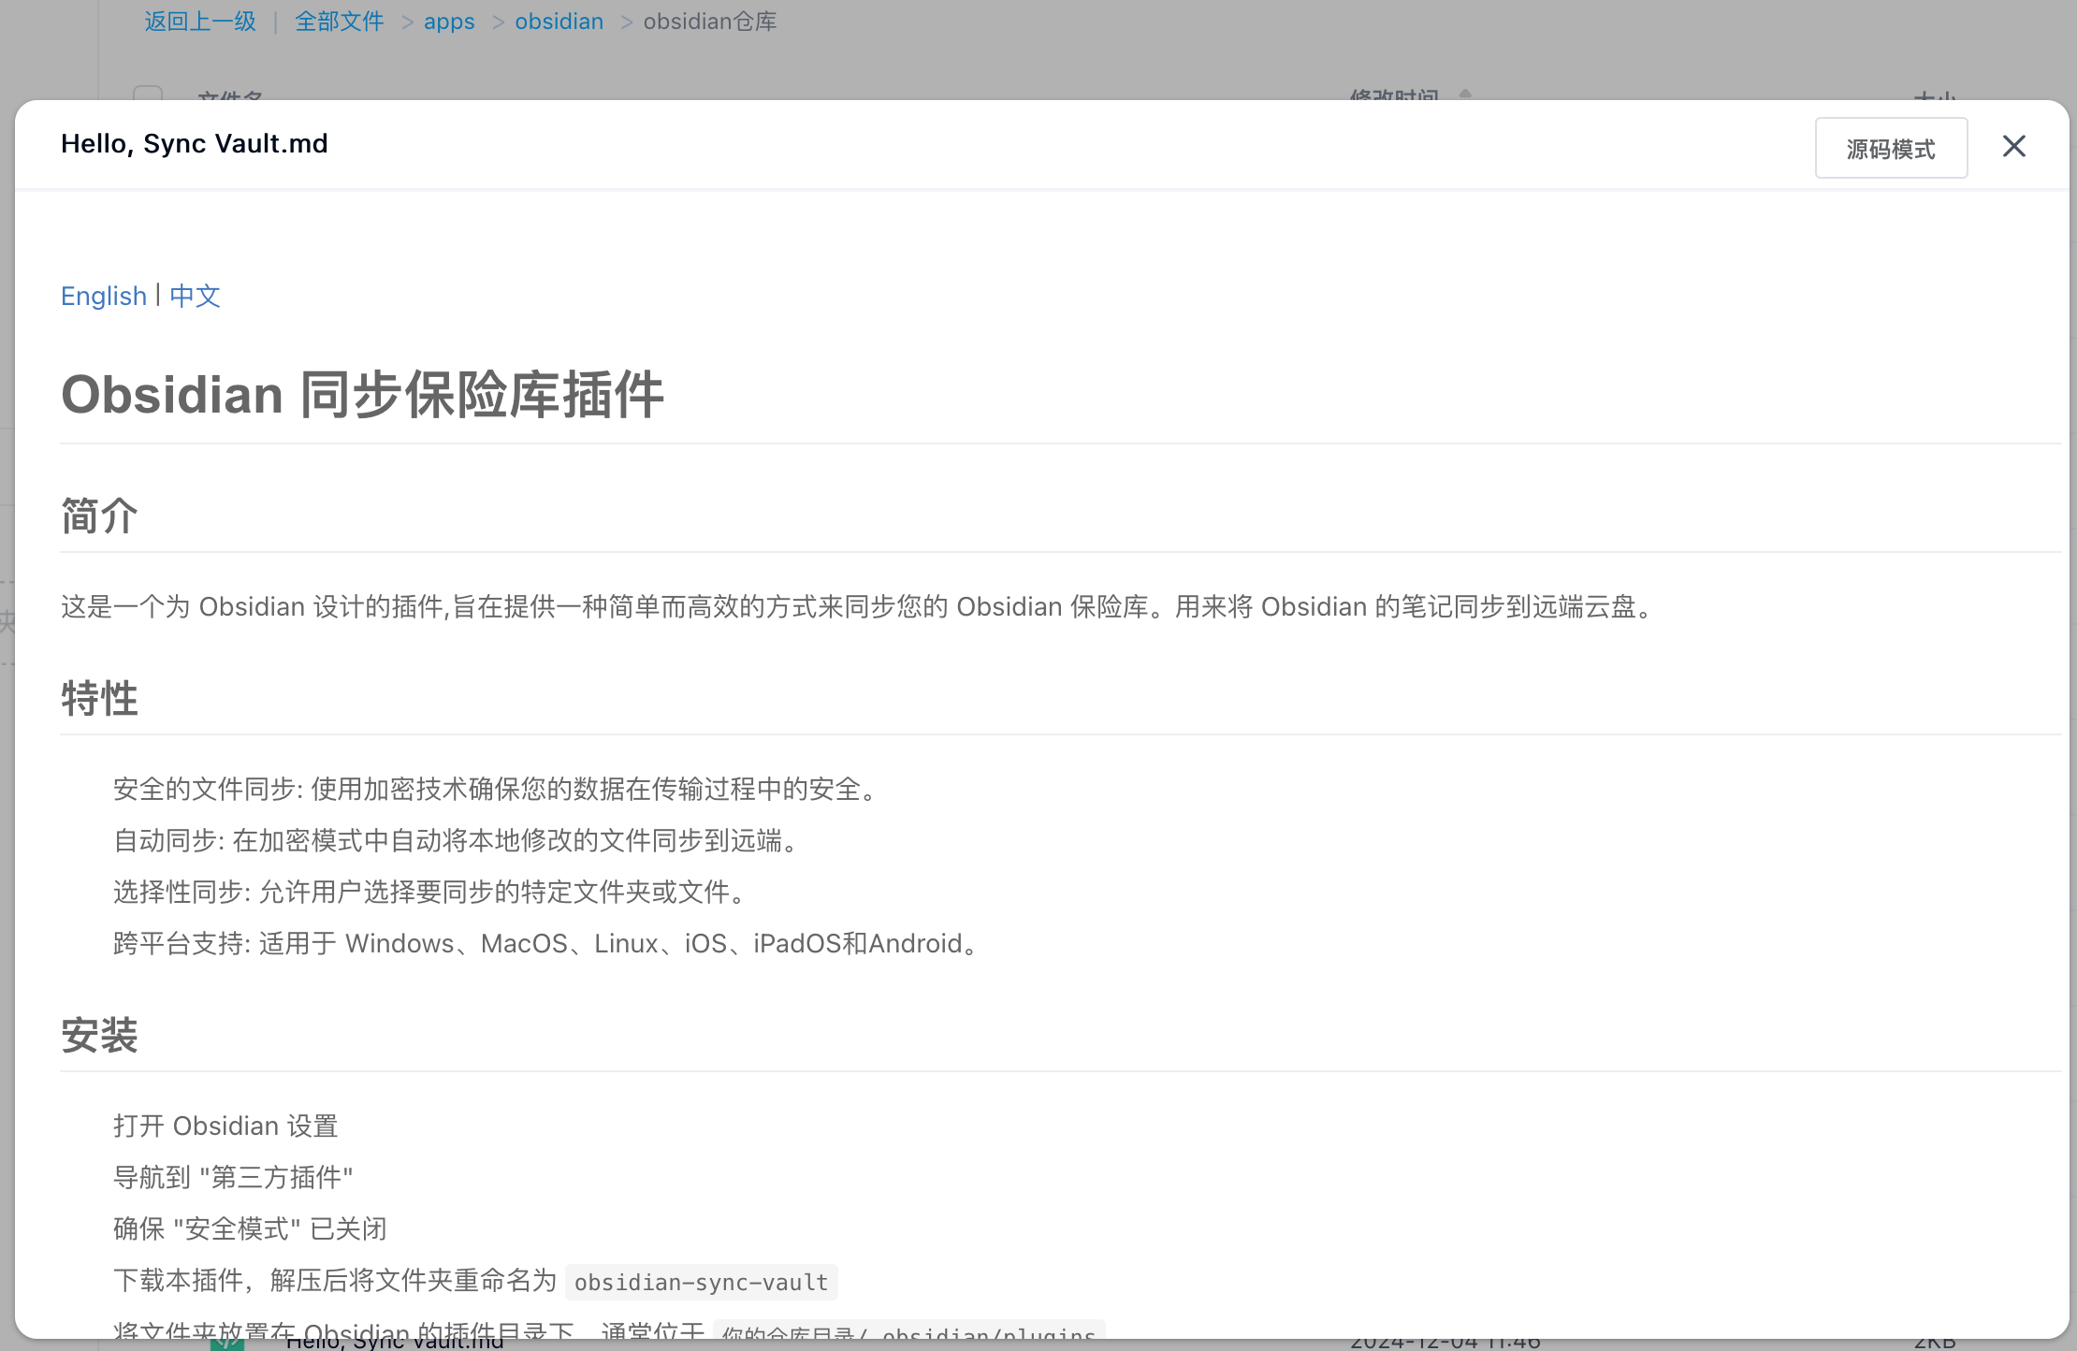2077x1351 pixels.
Task: Navigate to obsidian folder breadcrumb
Action: click(x=559, y=21)
